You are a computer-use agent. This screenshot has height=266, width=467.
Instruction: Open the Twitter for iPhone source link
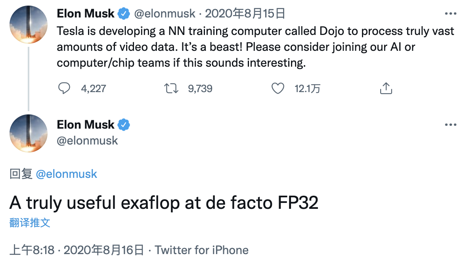[202, 250]
